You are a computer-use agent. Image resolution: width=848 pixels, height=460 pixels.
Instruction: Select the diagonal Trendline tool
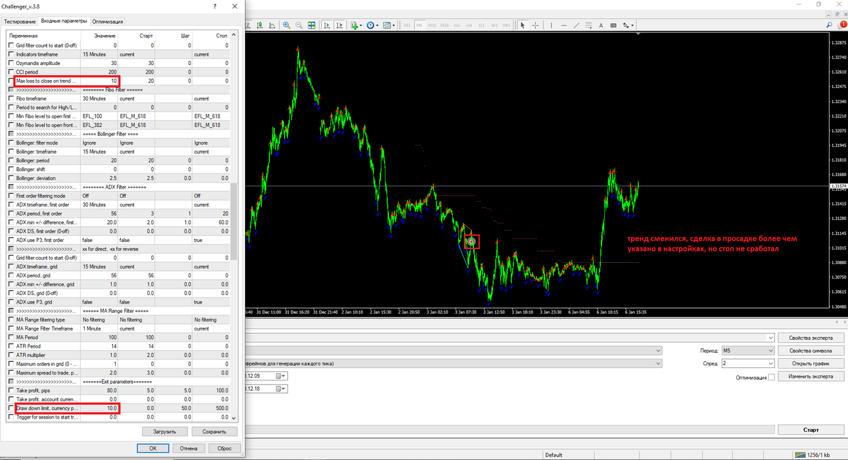click(x=576, y=25)
